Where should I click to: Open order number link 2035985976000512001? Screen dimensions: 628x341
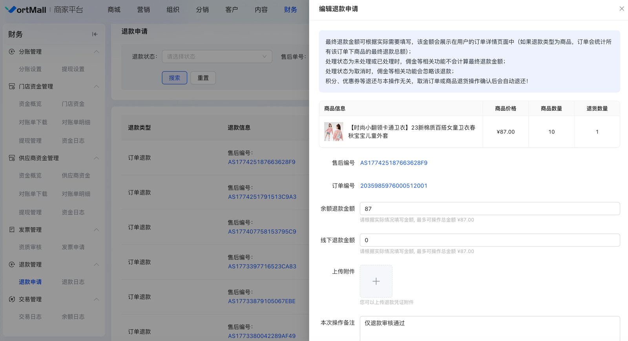(x=394, y=186)
